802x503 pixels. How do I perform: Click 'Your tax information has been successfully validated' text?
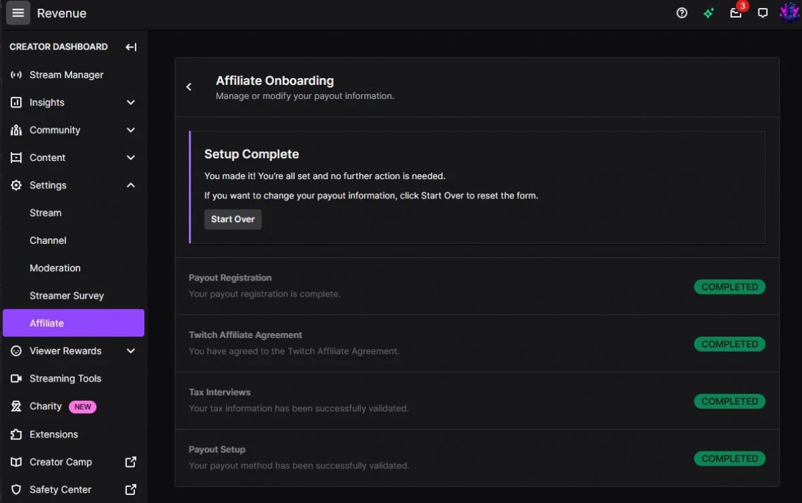click(x=299, y=408)
